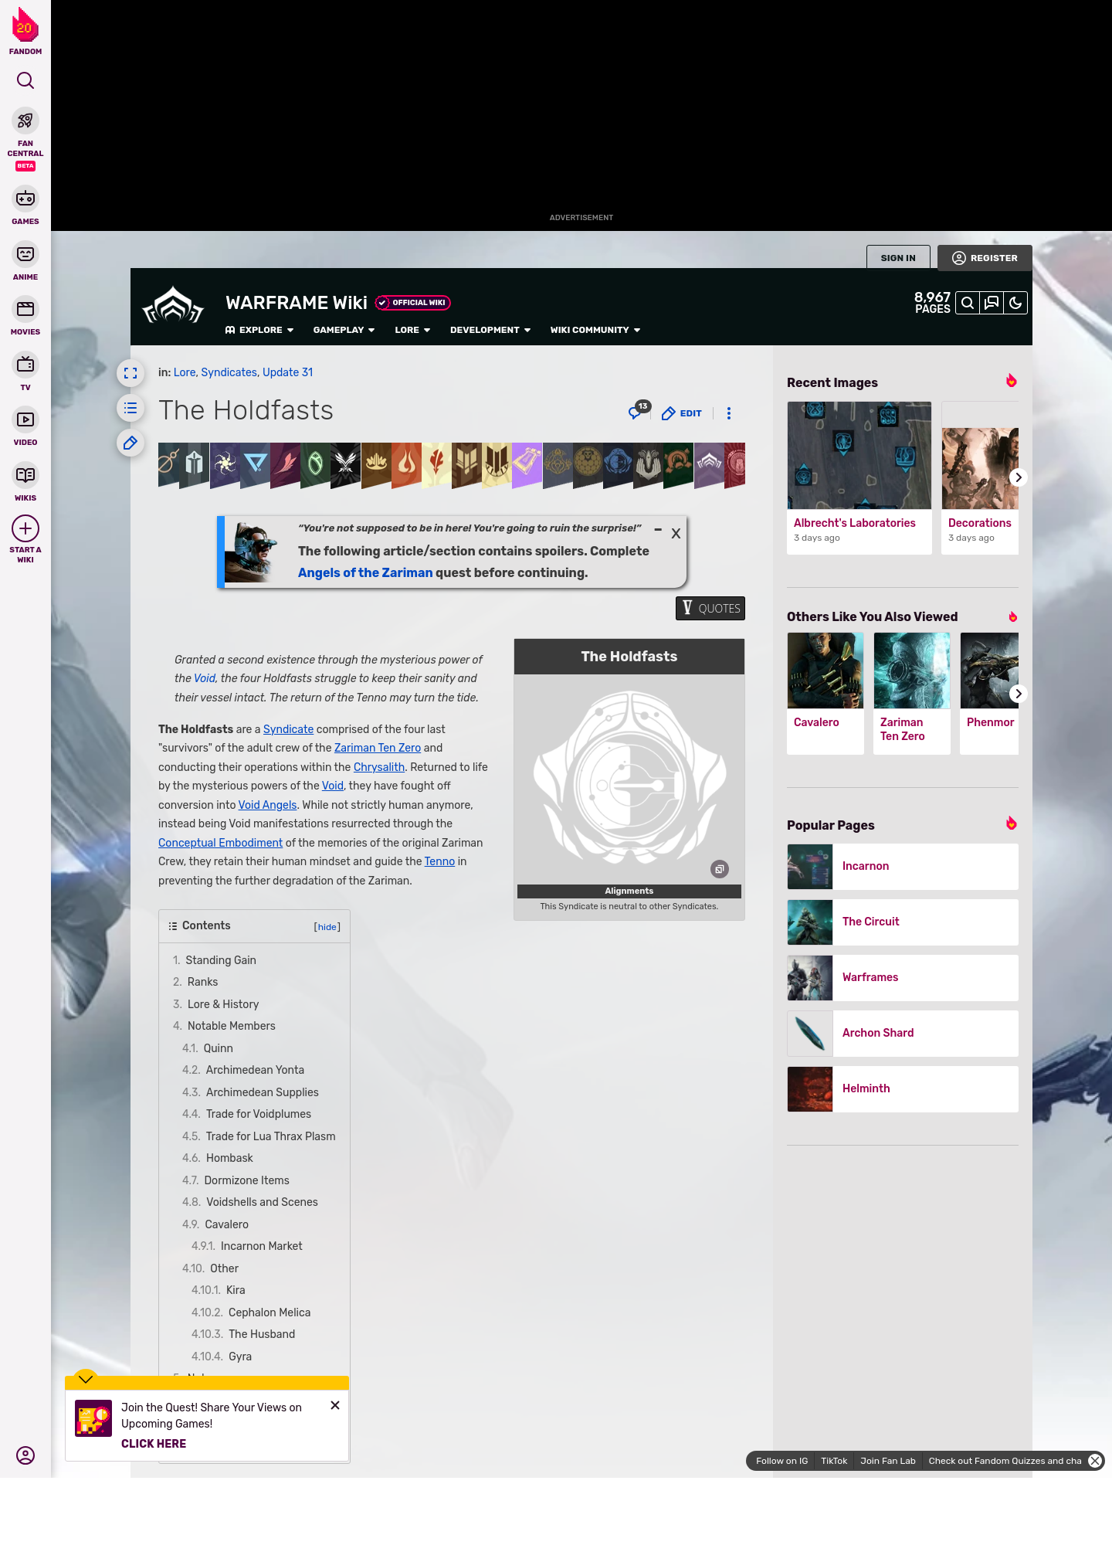The width and height of the screenshot is (1112, 1545).
Task: Jump to Ranks in Contents
Action: pyautogui.click(x=202, y=982)
